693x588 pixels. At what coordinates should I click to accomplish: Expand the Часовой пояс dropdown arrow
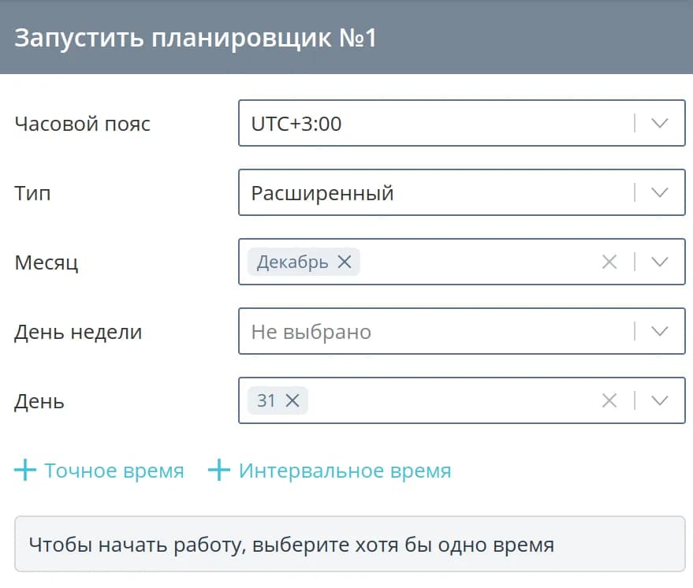pos(660,124)
